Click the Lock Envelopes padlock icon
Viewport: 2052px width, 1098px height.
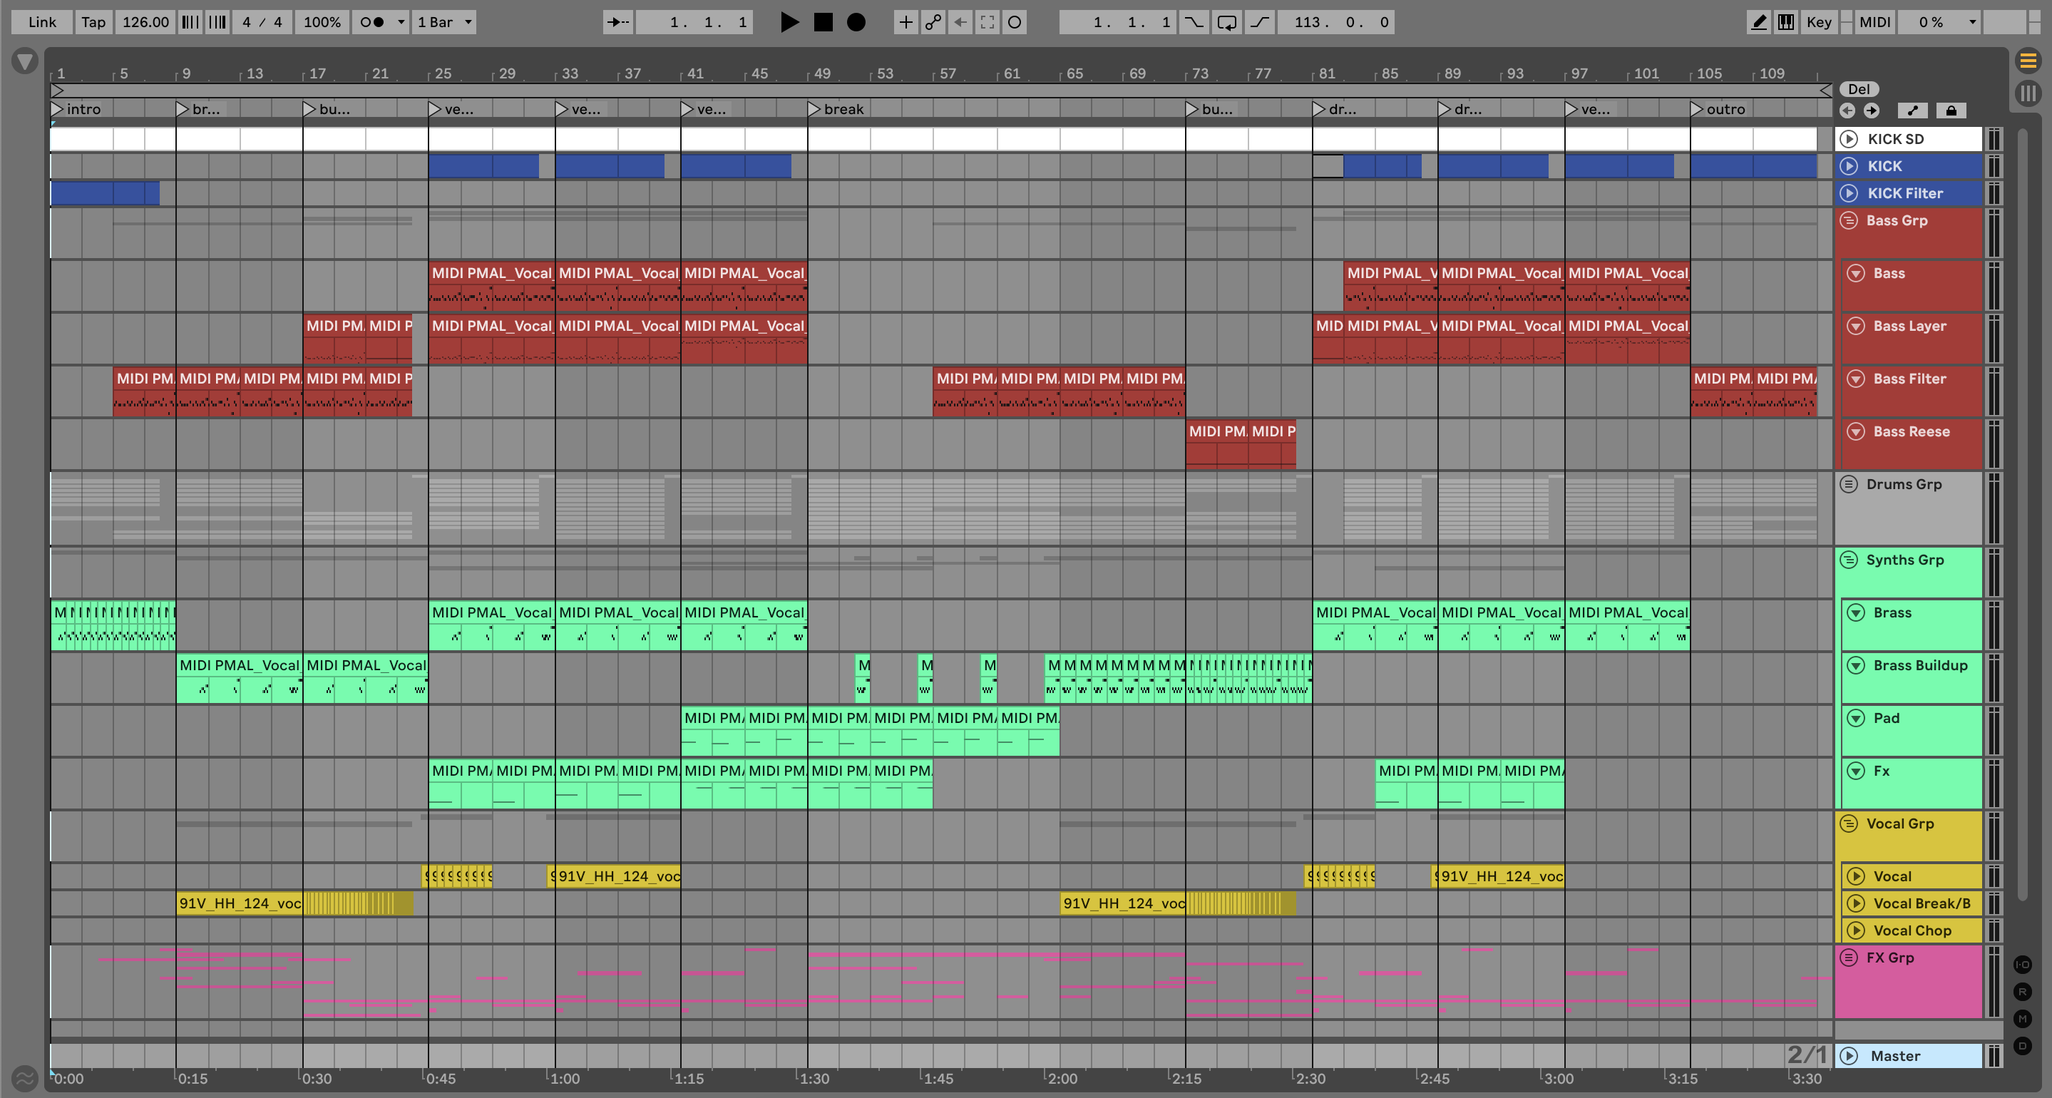(x=1951, y=111)
